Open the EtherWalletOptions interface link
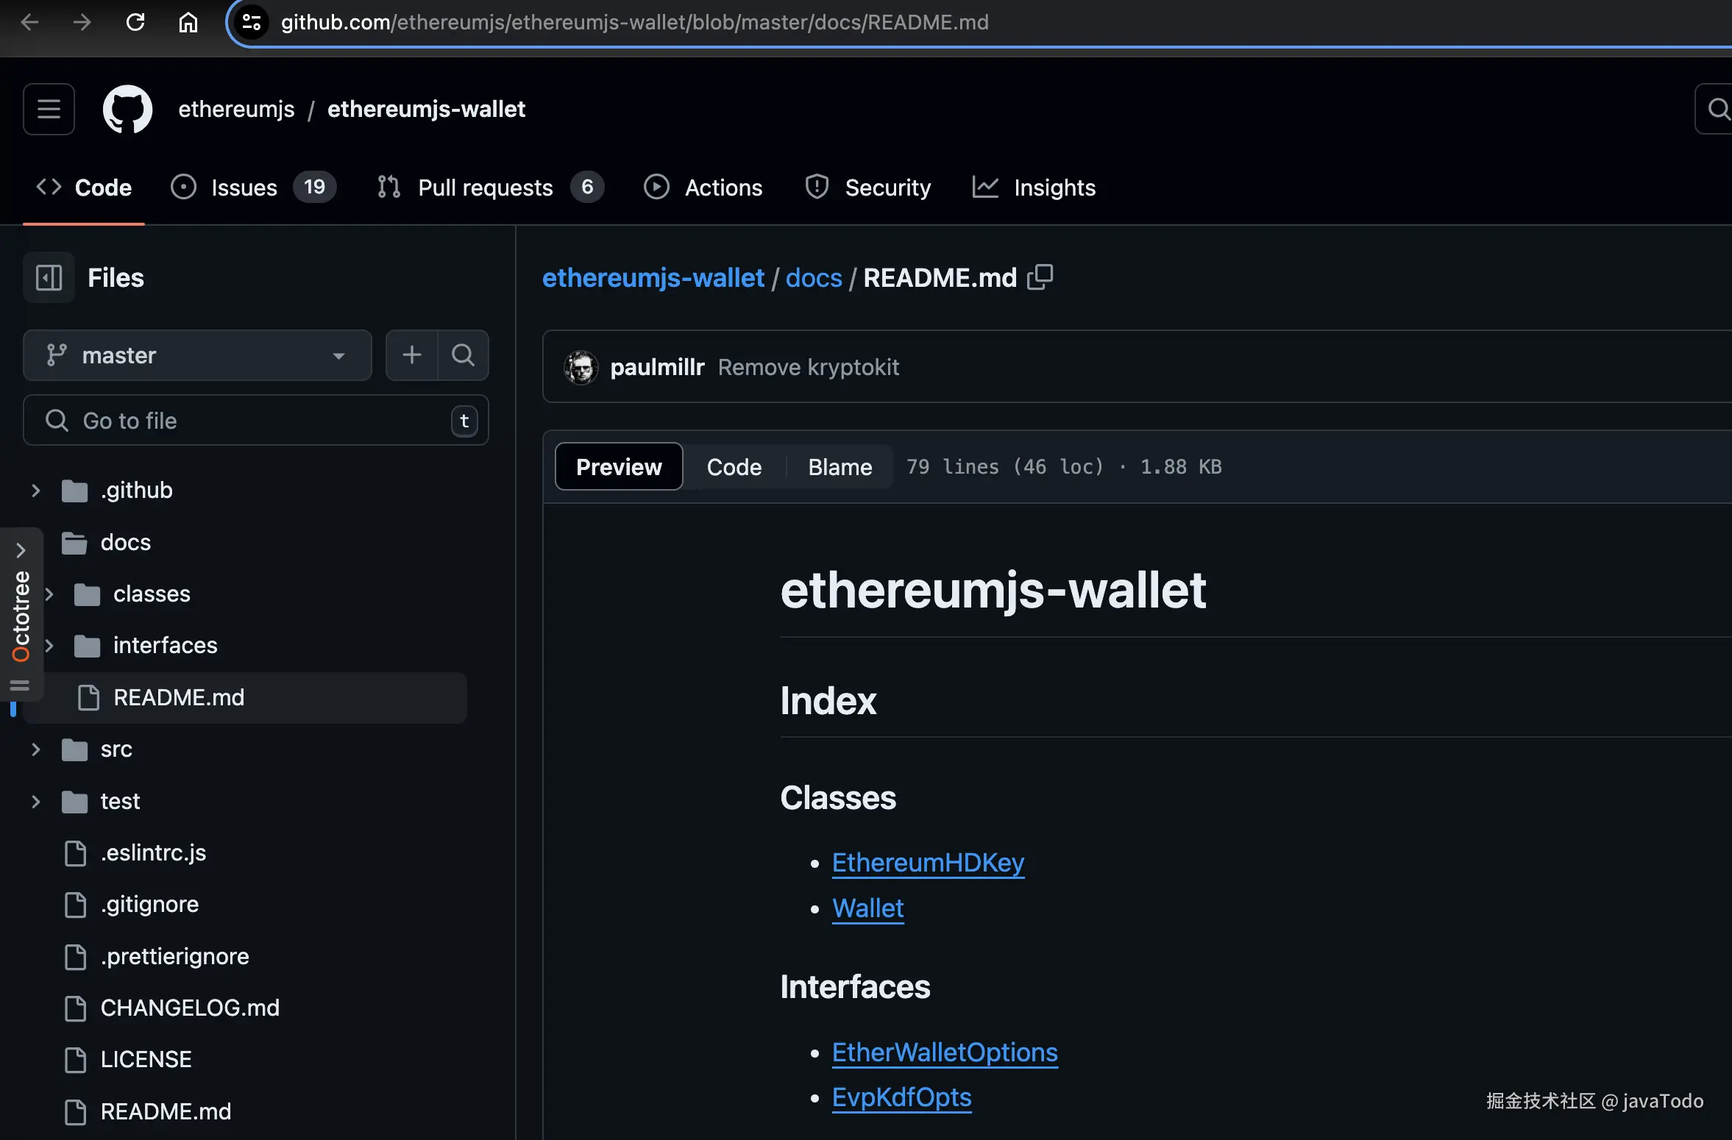This screenshot has height=1140, width=1732. tap(945, 1052)
